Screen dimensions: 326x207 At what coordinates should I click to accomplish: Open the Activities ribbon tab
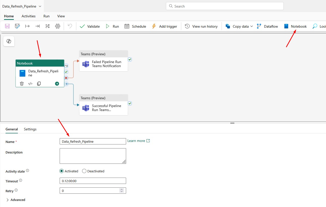(x=28, y=16)
